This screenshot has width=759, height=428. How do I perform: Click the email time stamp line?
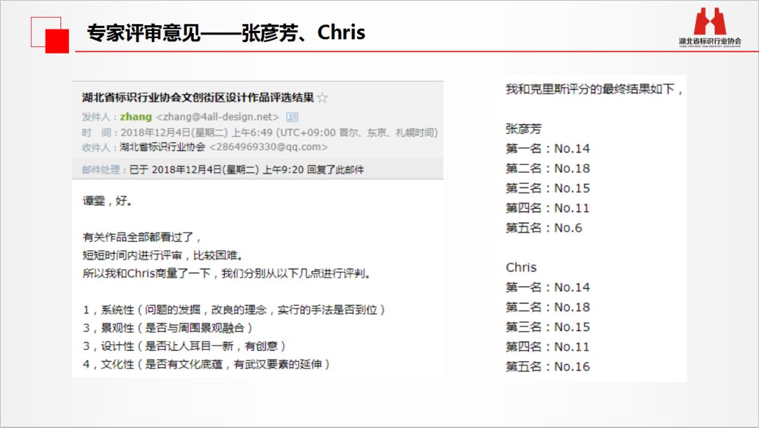tap(259, 132)
